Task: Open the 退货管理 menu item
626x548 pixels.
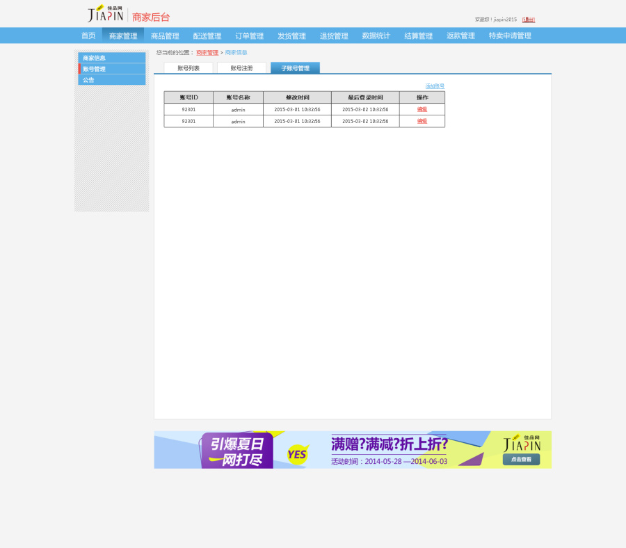Action: (334, 35)
